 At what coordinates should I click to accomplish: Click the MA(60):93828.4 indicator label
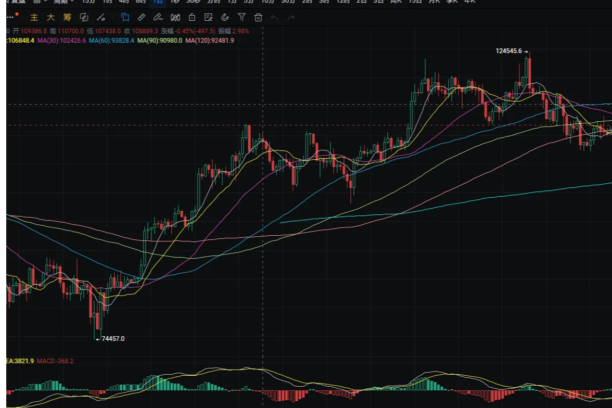point(111,40)
